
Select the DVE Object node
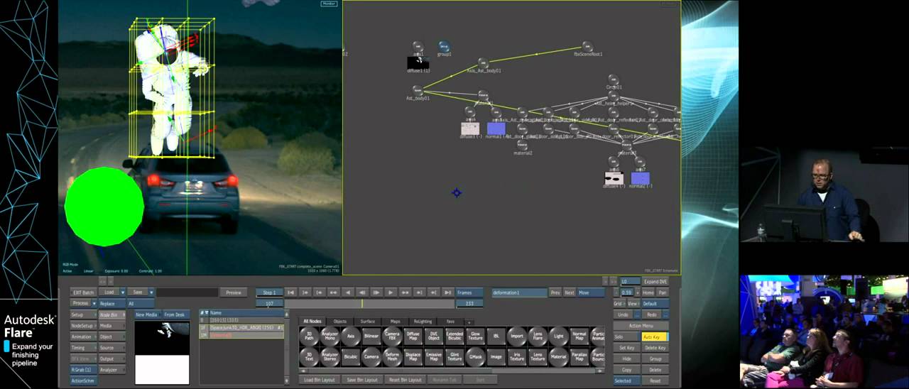tap(434, 336)
